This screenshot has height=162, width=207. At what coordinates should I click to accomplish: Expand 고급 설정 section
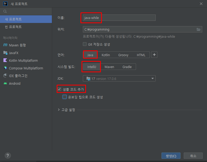point(59,109)
